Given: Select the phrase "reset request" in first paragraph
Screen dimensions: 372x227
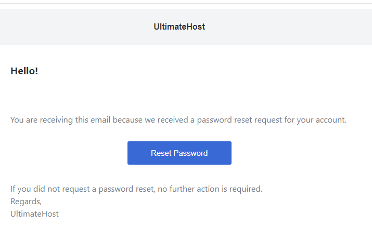Looking at the screenshot, I should click(x=258, y=120).
